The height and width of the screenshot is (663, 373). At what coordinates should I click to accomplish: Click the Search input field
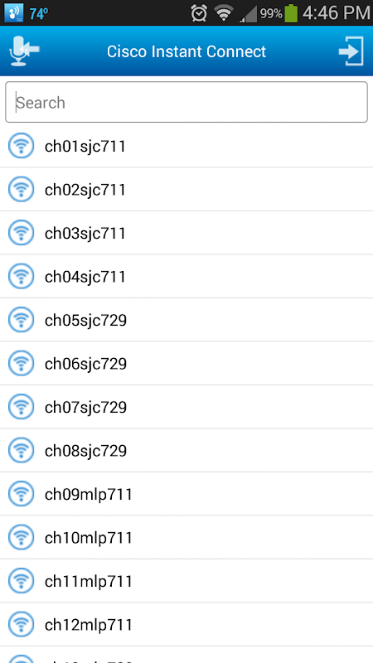tap(186, 102)
